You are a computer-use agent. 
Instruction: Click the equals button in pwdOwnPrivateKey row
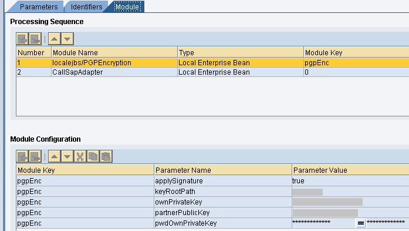click(x=361, y=223)
